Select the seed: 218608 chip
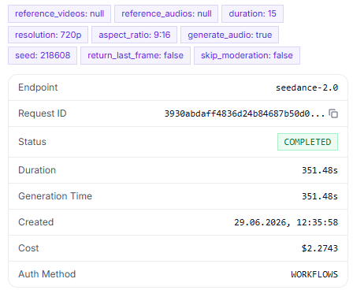Screen dimensions: 353x290 [43, 55]
